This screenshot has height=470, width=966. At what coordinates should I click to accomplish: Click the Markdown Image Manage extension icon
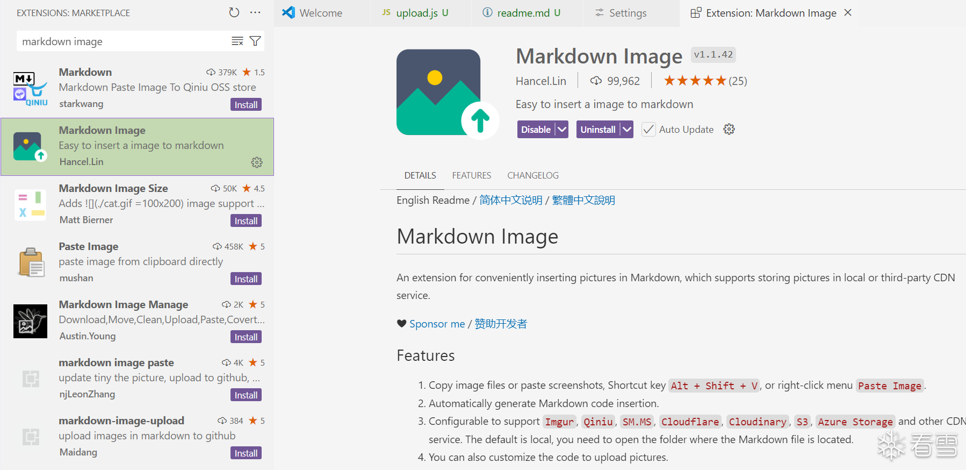[30, 321]
